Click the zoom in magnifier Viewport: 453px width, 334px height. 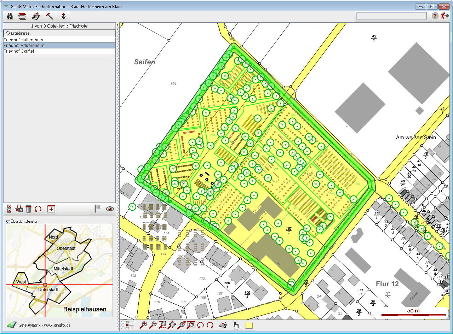pyautogui.click(x=144, y=325)
